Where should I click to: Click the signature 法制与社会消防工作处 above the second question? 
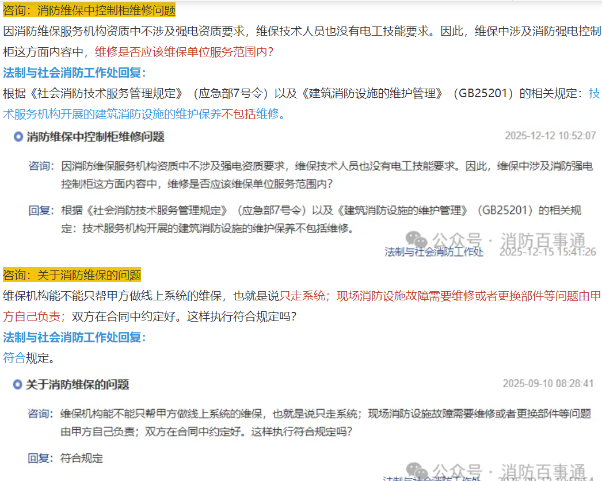(434, 252)
